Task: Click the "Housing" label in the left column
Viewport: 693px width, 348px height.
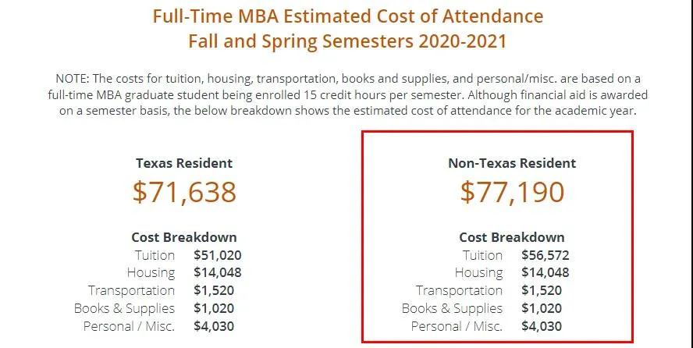Action: tap(151, 272)
